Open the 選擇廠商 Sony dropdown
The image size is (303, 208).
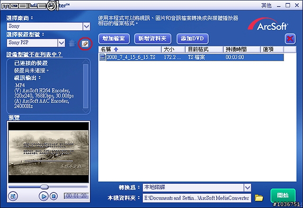(86, 26)
